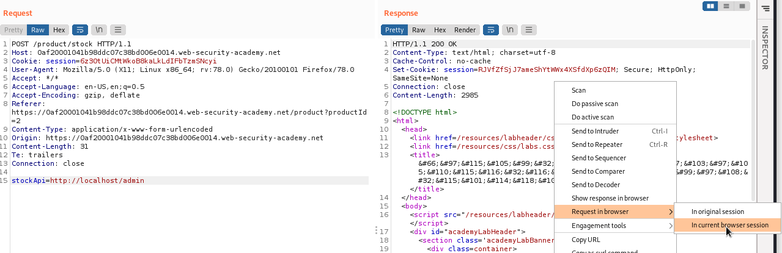Switch Response view to Hex tab

440,30
